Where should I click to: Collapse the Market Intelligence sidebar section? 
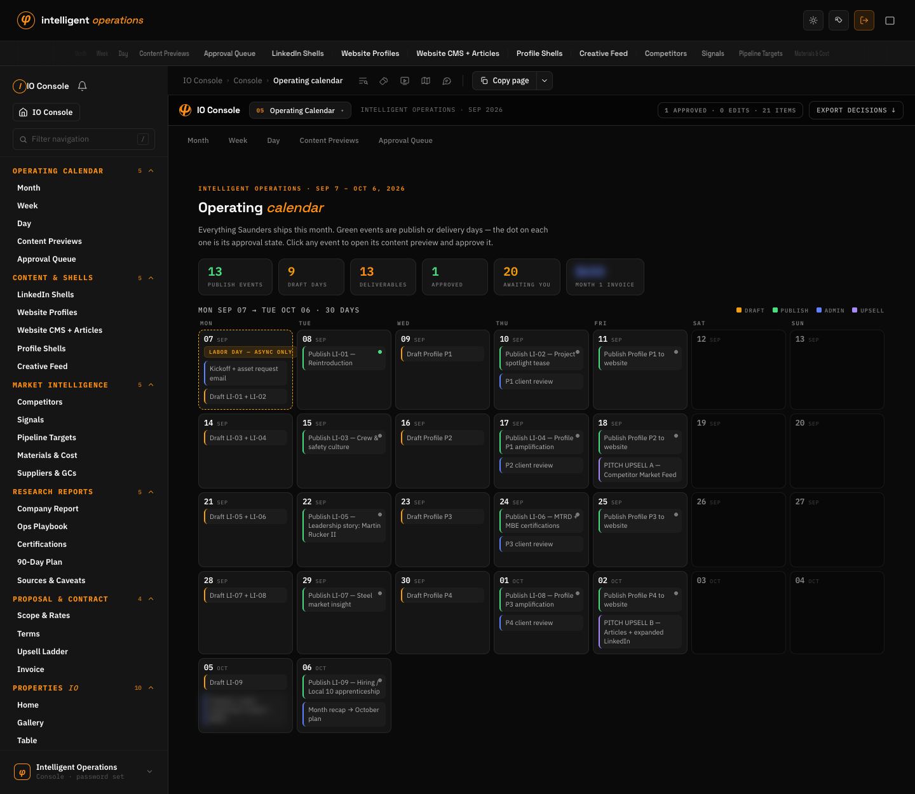tap(151, 385)
